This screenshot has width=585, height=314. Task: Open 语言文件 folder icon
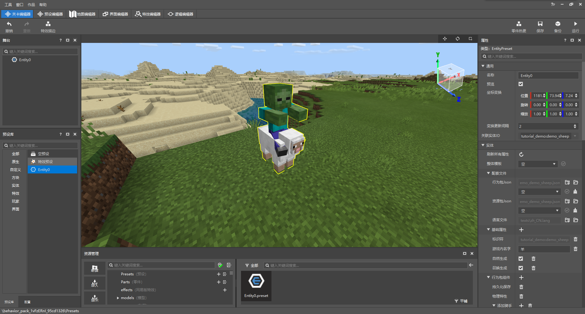[576, 220]
